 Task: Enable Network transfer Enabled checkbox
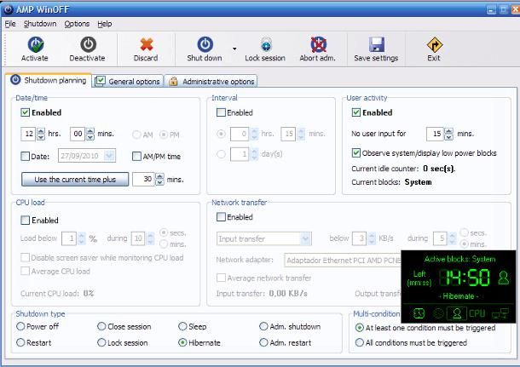click(x=221, y=217)
